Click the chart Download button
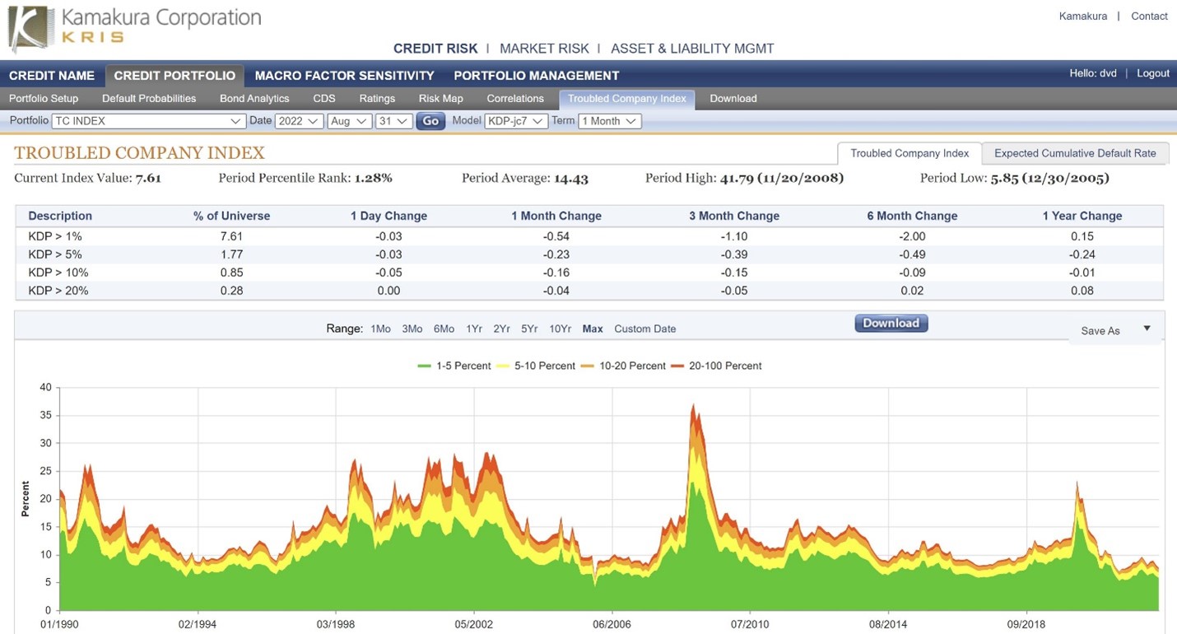 pos(891,323)
